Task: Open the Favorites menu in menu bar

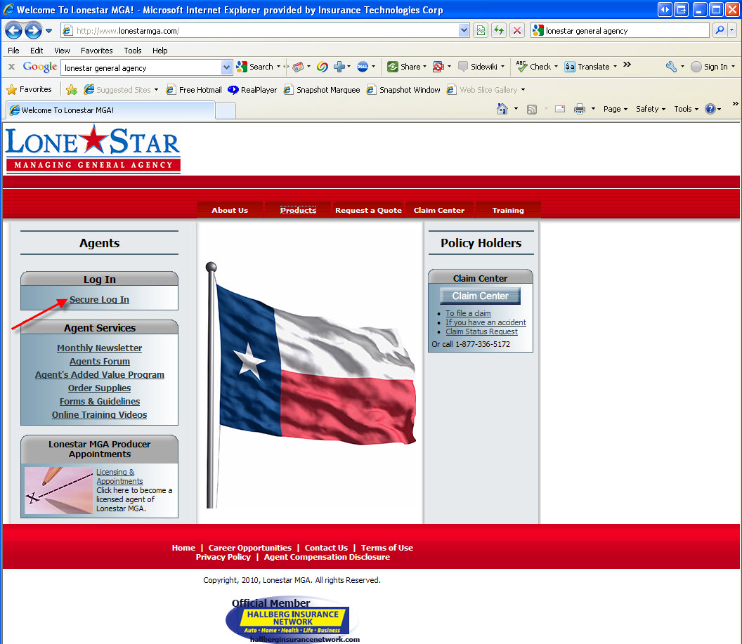Action: tap(96, 51)
